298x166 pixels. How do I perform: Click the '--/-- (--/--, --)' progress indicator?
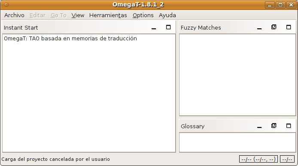coord(258,159)
